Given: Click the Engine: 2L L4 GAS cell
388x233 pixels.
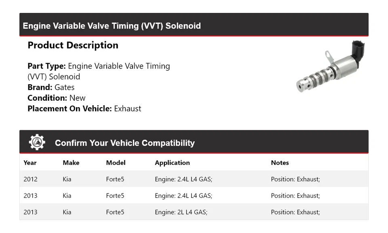Looking at the screenshot, I should pos(181,212).
